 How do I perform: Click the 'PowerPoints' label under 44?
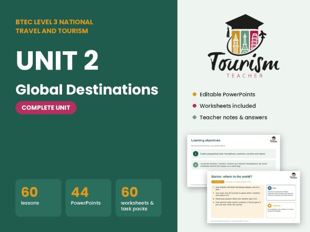coord(86,203)
